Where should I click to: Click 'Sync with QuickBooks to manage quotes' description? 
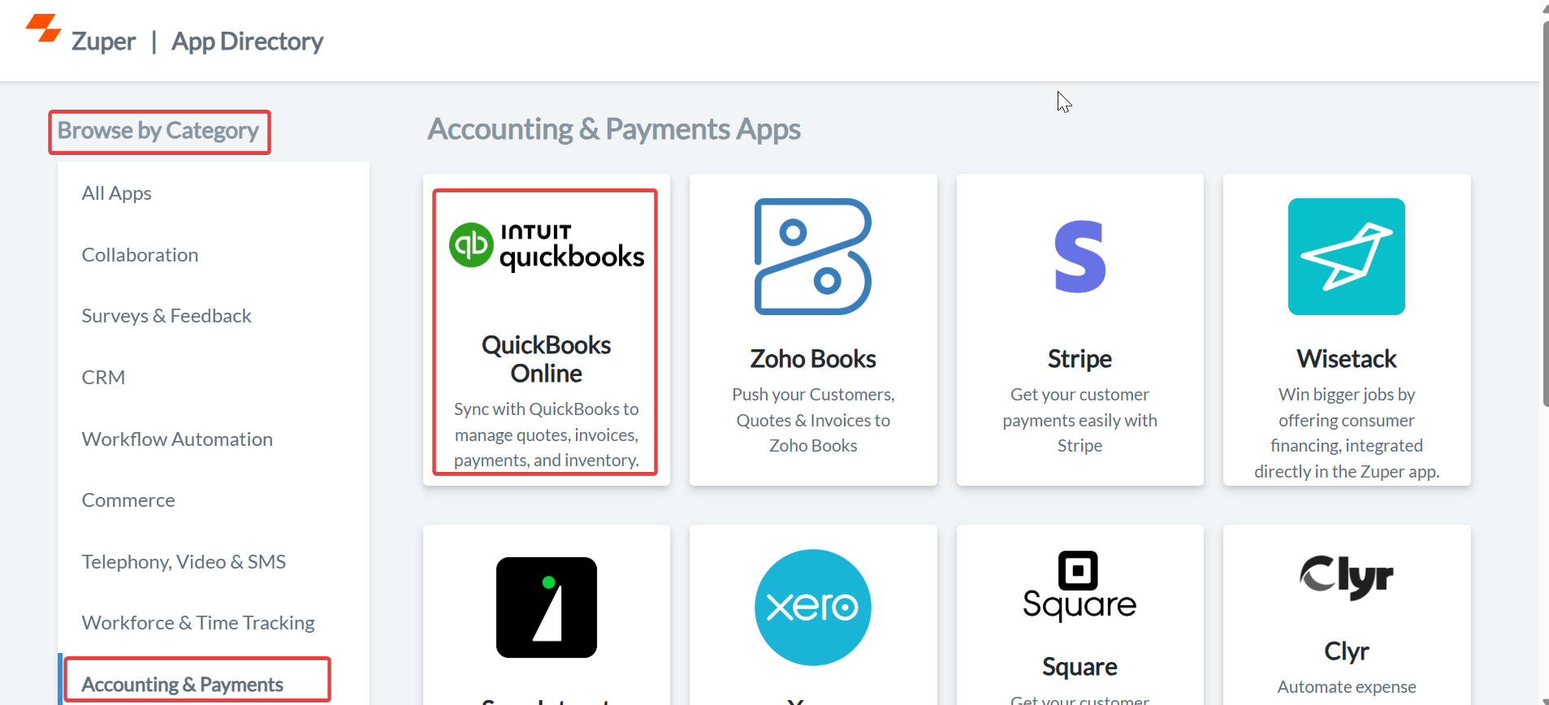[x=547, y=435]
